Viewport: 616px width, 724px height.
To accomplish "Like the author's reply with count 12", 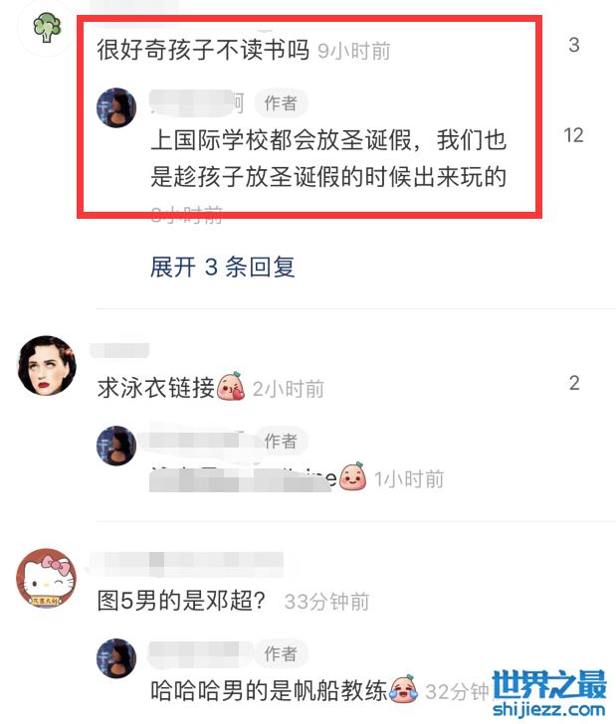I will click(x=573, y=135).
